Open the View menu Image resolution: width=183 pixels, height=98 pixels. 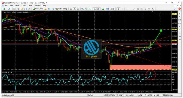pos(11,6)
